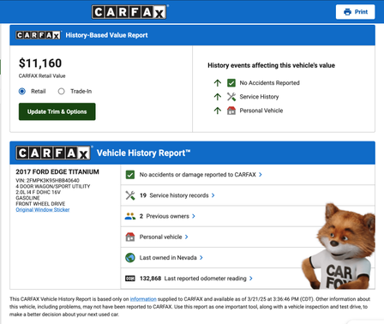Image resolution: width=384 pixels, height=324 pixels.
Task: Click green checkmark beside No Accidents Reported
Action: (231, 83)
